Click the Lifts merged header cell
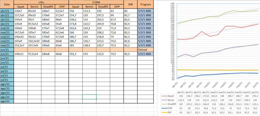The image size is (260, 116). pyautogui.click(x=41, y=2)
